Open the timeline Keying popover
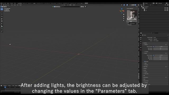 point(10,85)
